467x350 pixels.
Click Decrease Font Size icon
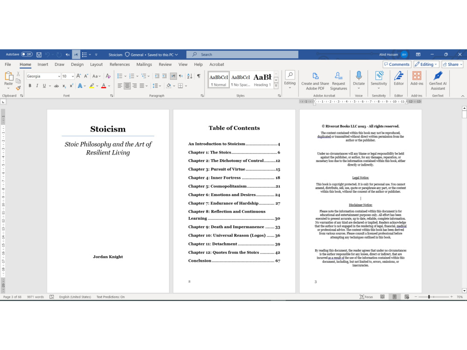pyautogui.click(x=86, y=76)
